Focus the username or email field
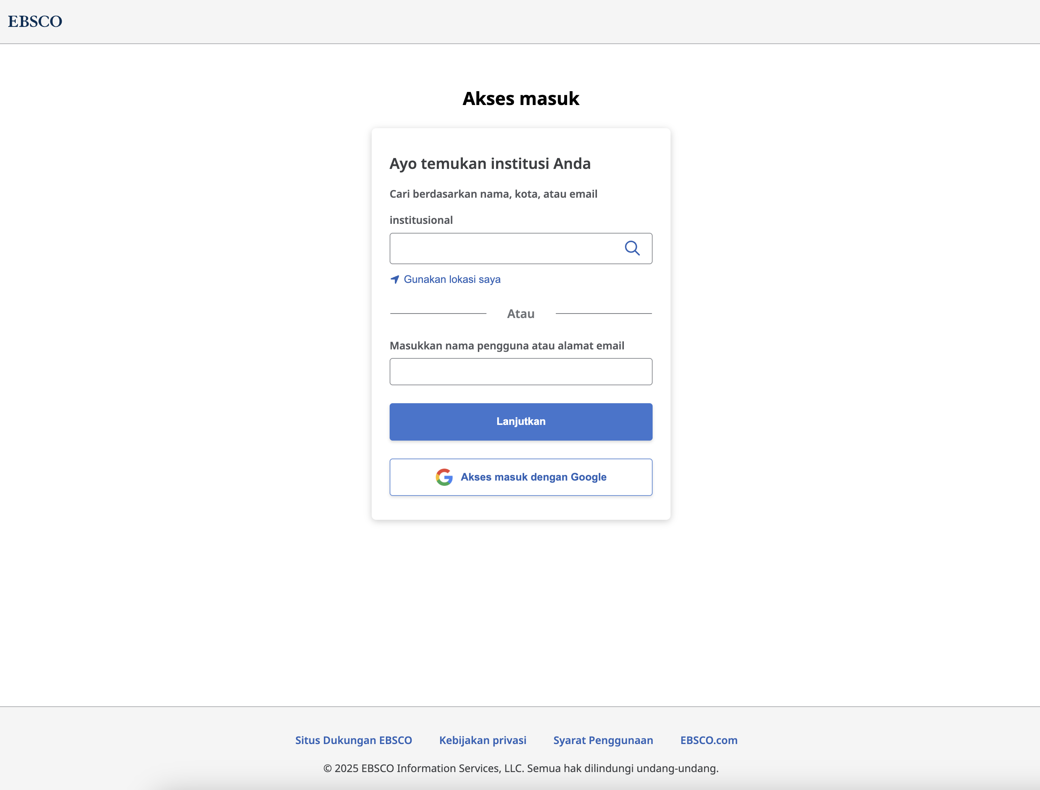Screen dimensions: 1040x790 [x=520, y=371]
